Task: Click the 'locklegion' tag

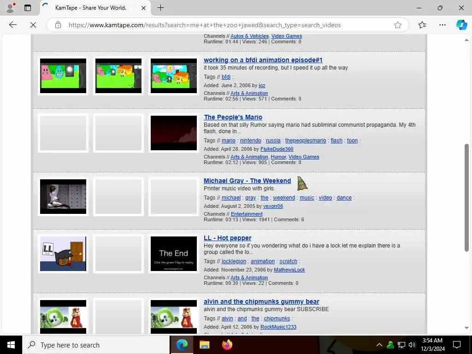Action: [234, 261]
